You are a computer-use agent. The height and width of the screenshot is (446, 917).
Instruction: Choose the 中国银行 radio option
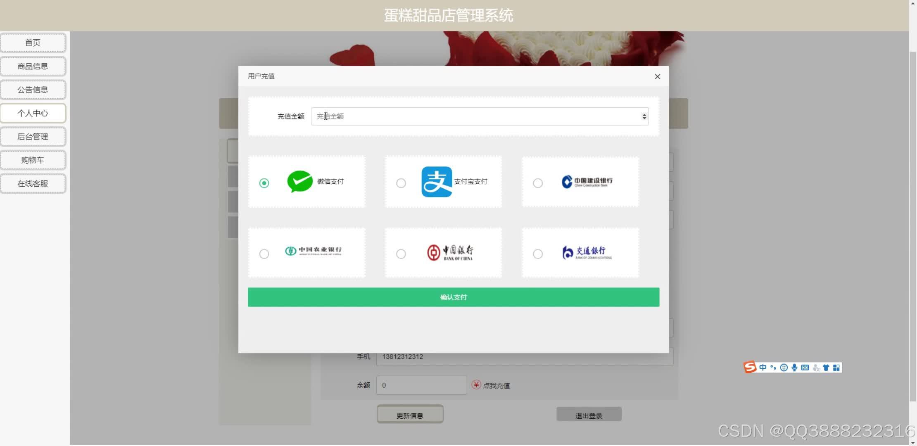pos(401,254)
